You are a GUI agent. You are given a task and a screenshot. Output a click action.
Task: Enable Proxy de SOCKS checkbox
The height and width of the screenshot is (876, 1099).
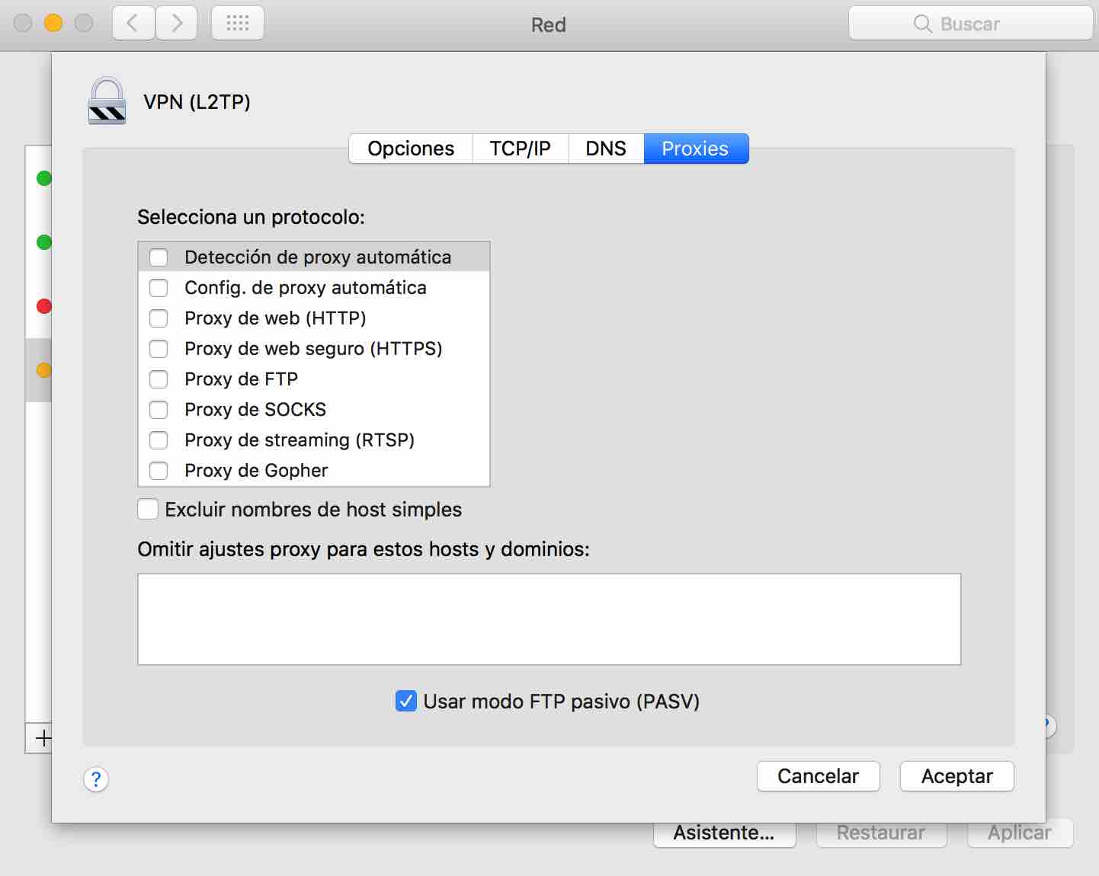tap(159, 410)
